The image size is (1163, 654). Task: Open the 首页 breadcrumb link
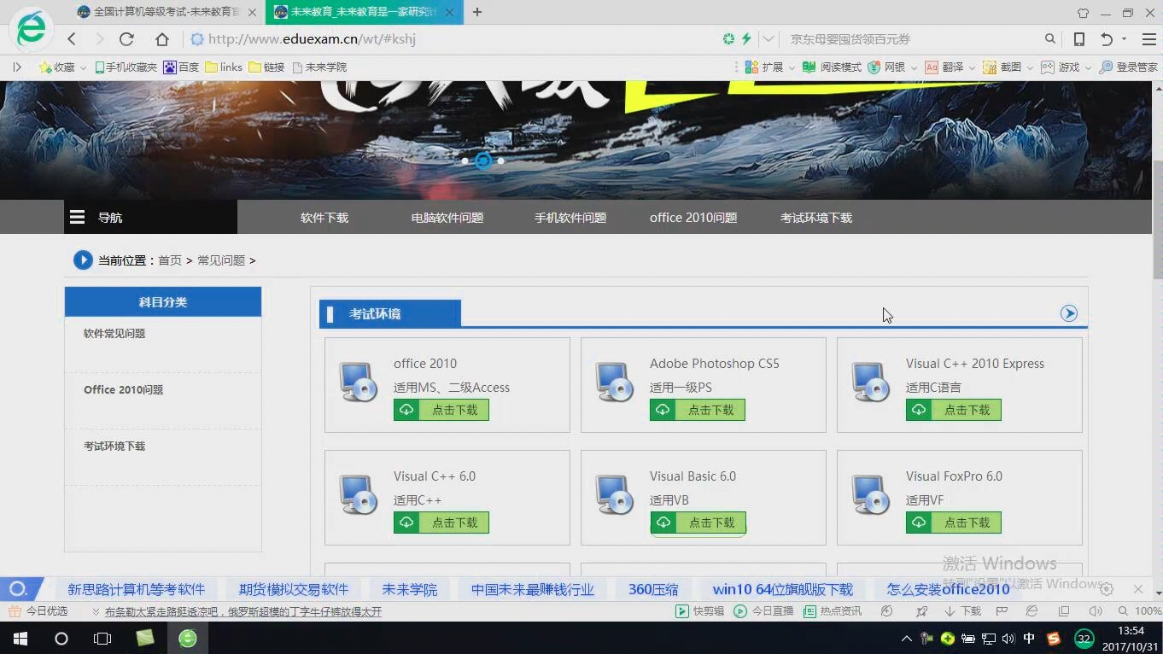pyautogui.click(x=169, y=260)
